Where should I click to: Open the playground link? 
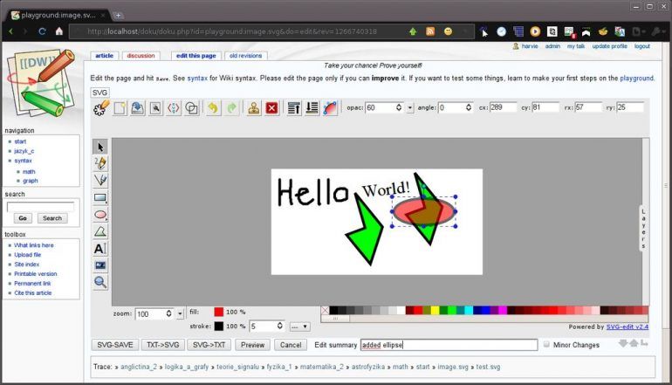click(x=636, y=78)
